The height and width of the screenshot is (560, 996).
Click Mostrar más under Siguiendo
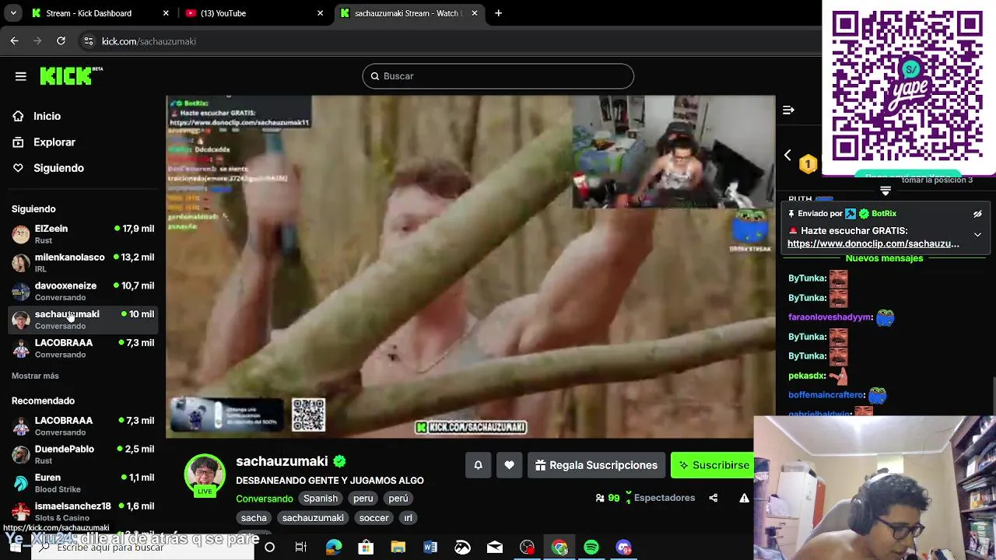pyautogui.click(x=35, y=376)
